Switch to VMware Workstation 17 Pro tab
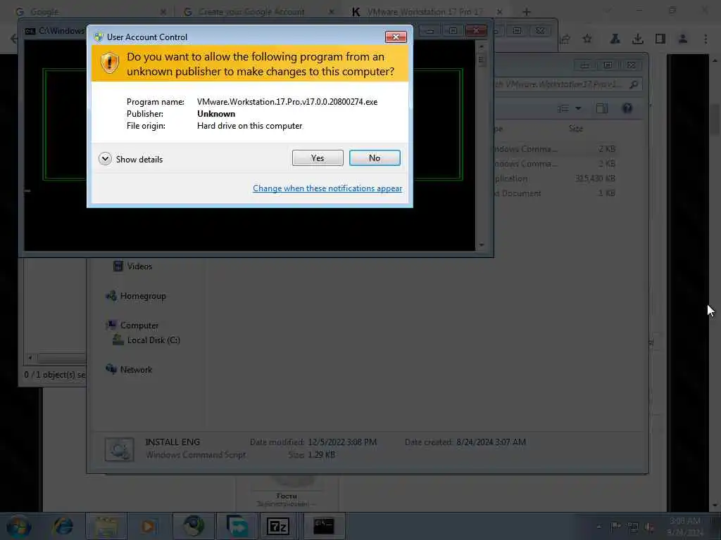 tap(425, 12)
